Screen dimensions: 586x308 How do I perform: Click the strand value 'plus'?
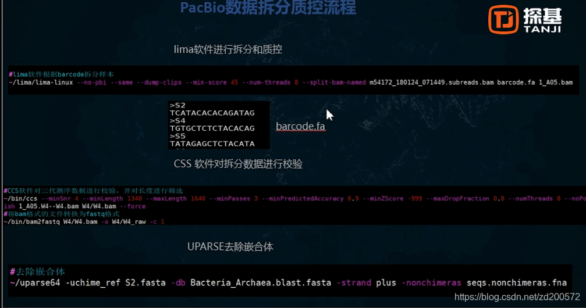click(386, 282)
